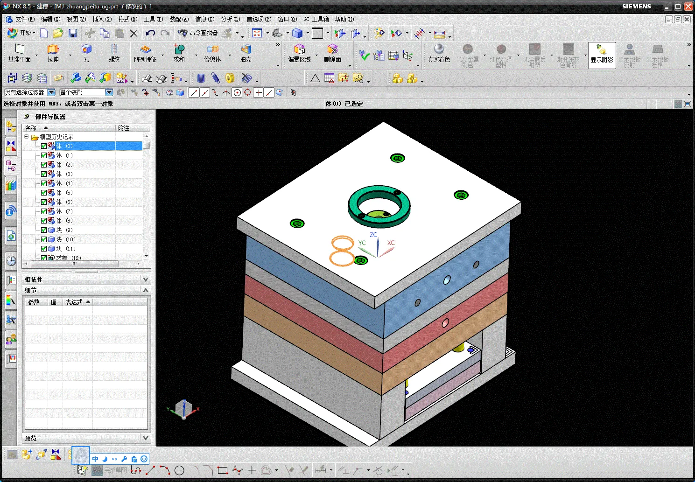This screenshot has height=482, width=695.
Task: Toggle checkbox of 块 (10) feature
Action: [x=44, y=239]
